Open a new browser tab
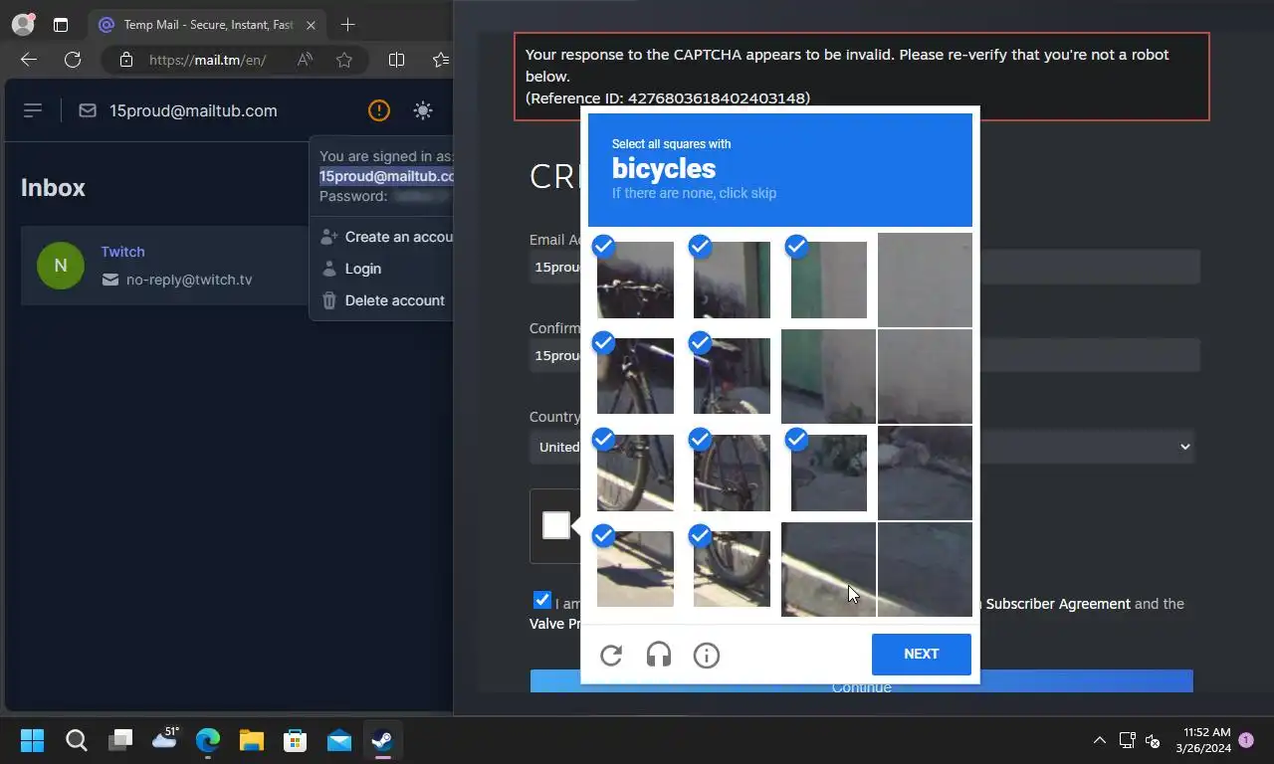The height and width of the screenshot is (764, 1274). [x=347, y=24]
